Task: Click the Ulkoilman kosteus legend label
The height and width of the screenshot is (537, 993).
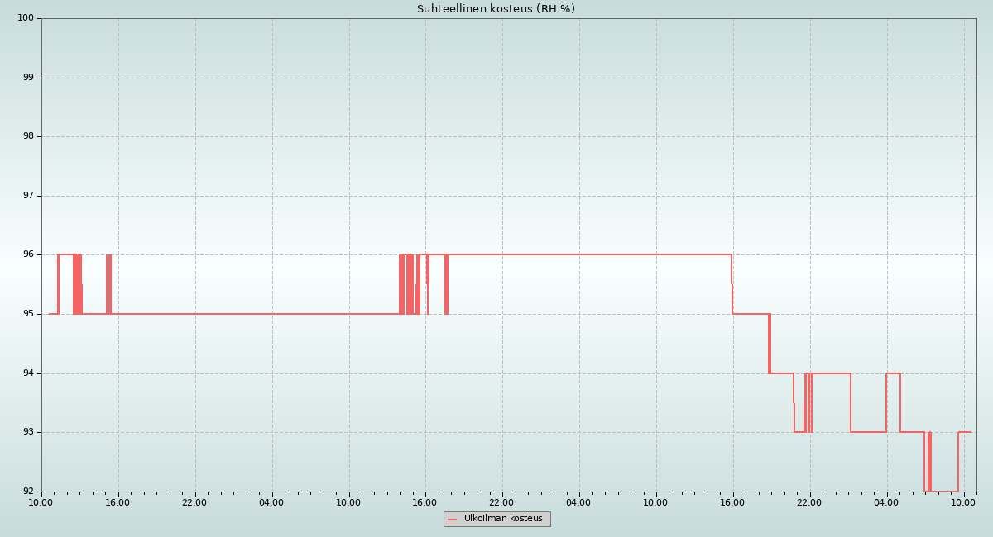Action: tap(503, 519)
